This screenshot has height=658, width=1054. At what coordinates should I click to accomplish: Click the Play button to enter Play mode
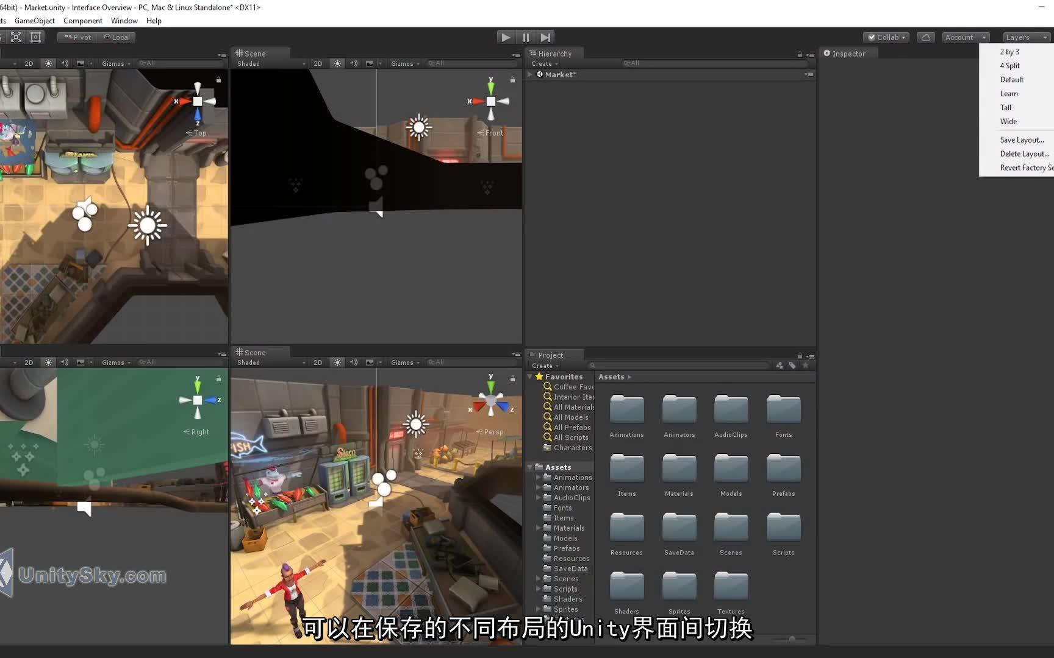coord(505,37)
